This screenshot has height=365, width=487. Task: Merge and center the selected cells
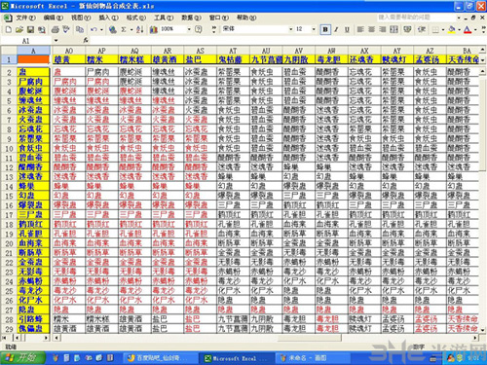[393, 30]
